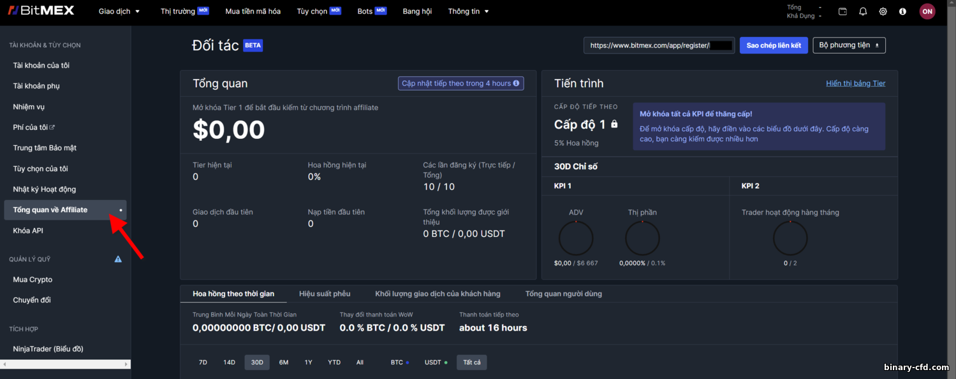Image resolution: width=956 pixels, height=379 pixels.
Task: Open Thị trường menu
Action: 184,11
